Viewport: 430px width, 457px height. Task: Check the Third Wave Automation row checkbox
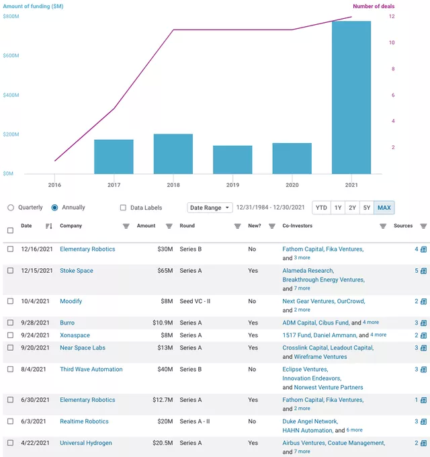pos(11,369)
